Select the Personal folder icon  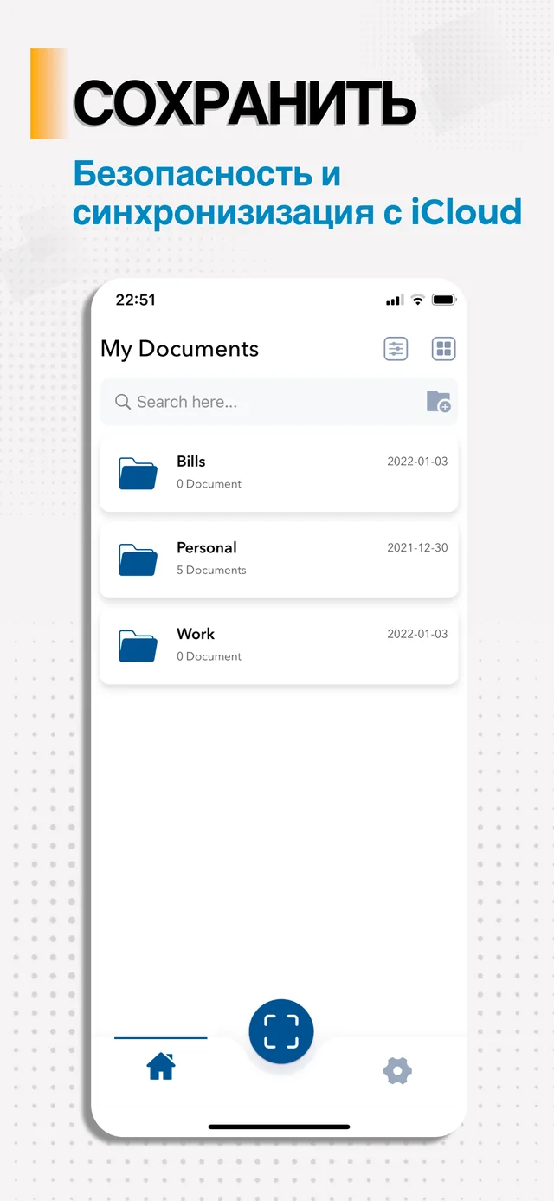tap(138, 559)
